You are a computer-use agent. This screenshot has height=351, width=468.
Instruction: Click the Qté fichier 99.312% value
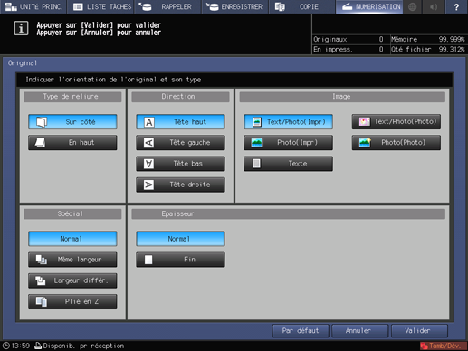tap(452, 50)
